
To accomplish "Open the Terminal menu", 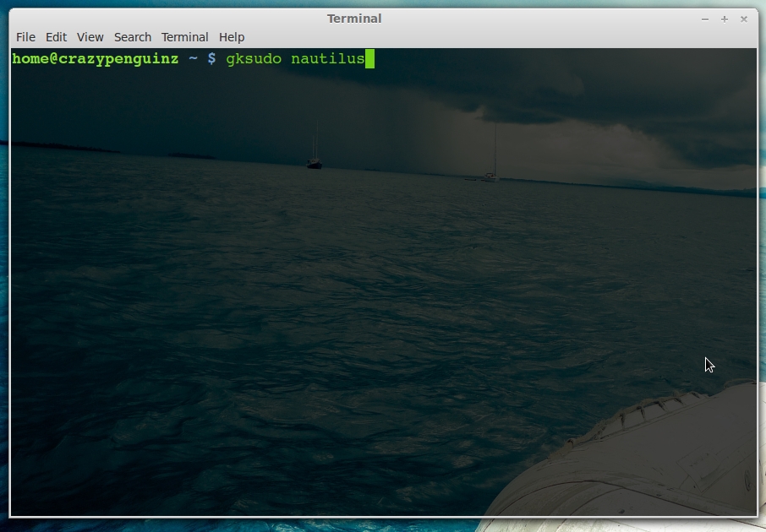I will [184, 37].
